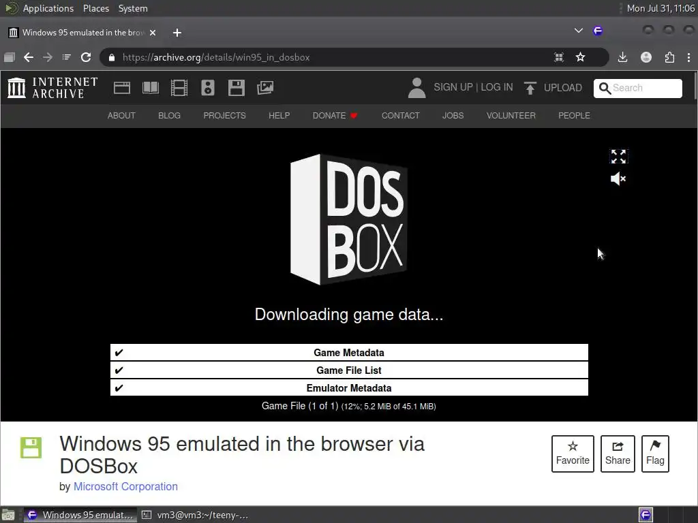Screen dimensions: 698x523
Task: Close the Windows 95 emulated tab
Action: (153, 33)
